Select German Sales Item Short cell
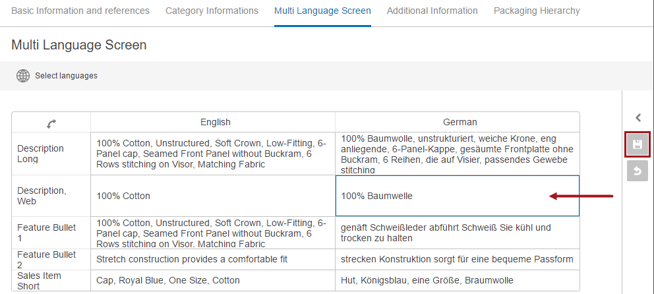The height and width of the screenshot is (294, 654). 457,280
